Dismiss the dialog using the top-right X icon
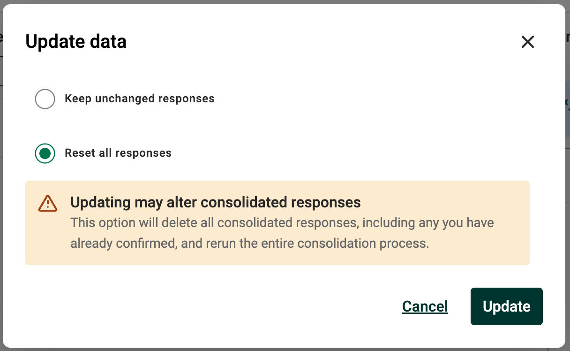The image size is (570, 351). click(x=528, y=42)
